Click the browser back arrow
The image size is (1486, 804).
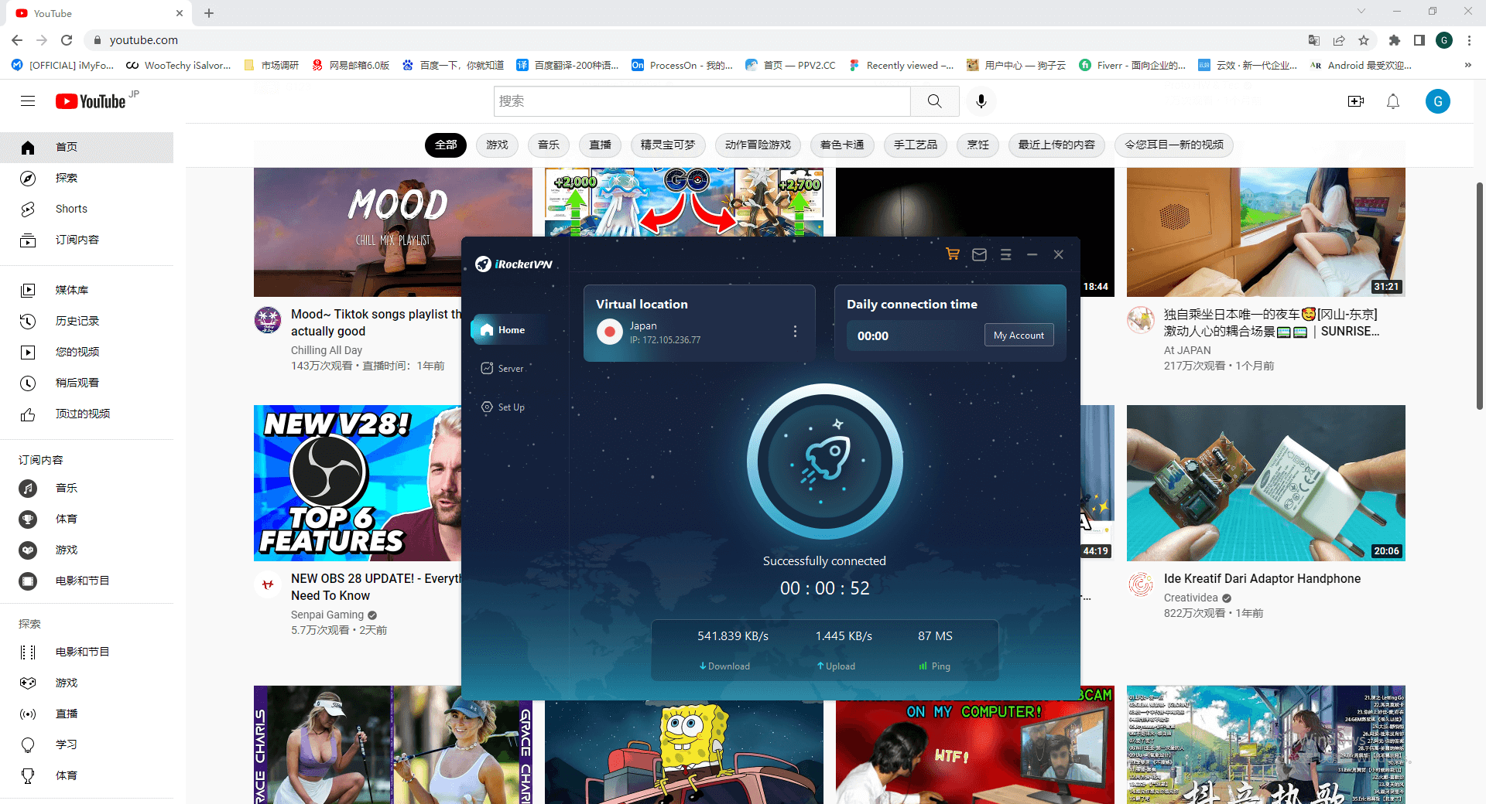coord(17,40)
